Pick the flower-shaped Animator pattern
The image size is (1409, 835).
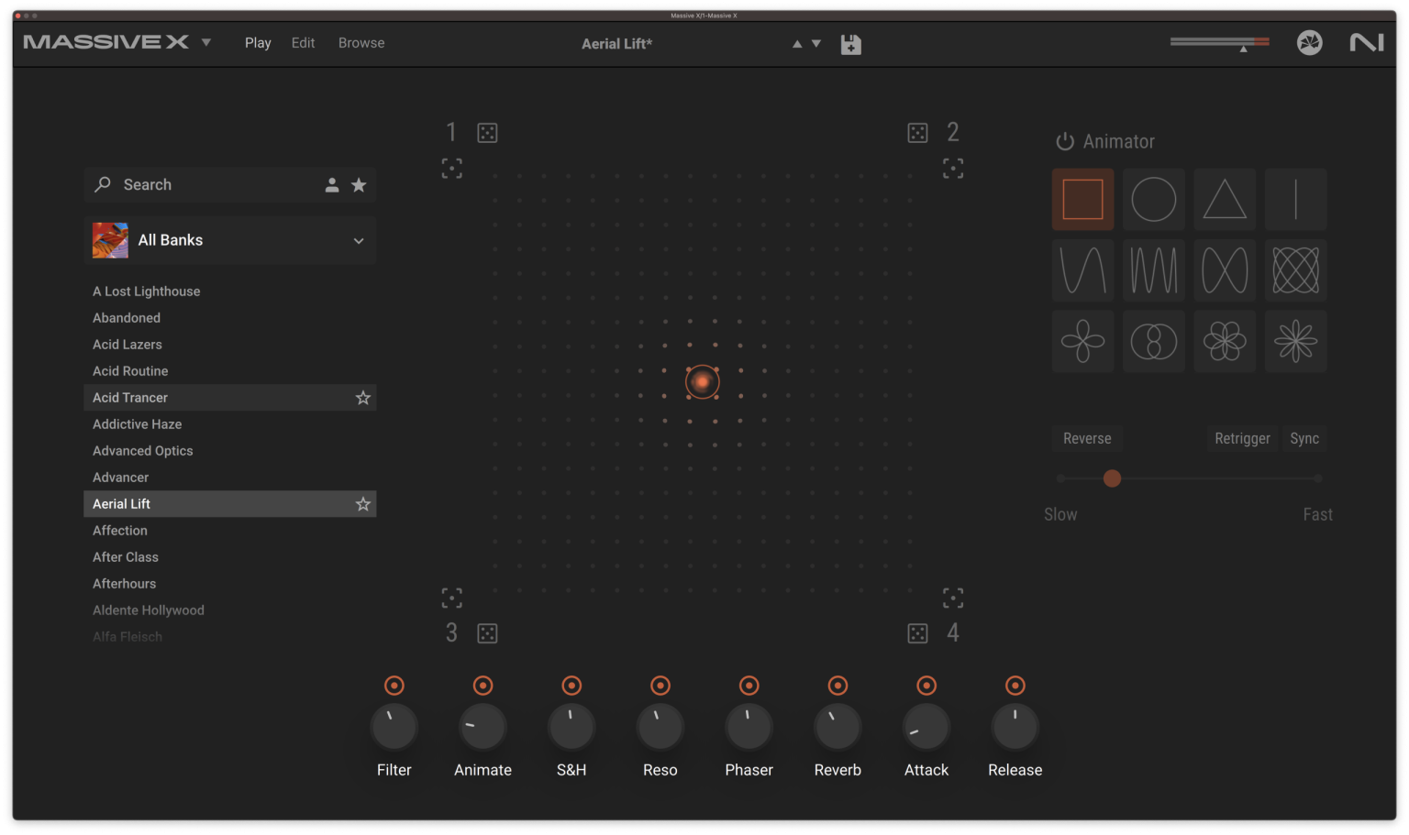tap(1082, 341)
